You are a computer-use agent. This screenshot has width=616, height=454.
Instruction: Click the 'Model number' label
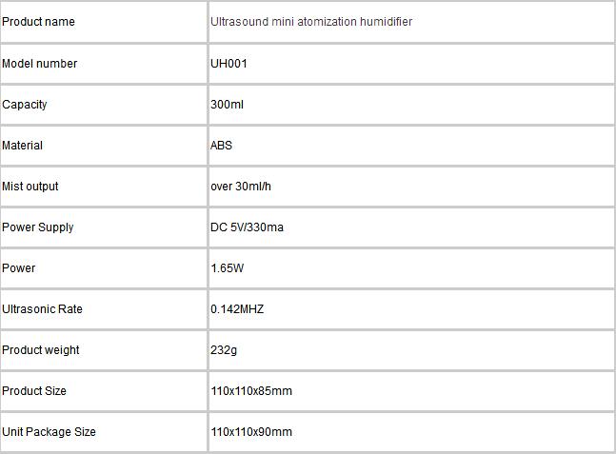point(39,63)
